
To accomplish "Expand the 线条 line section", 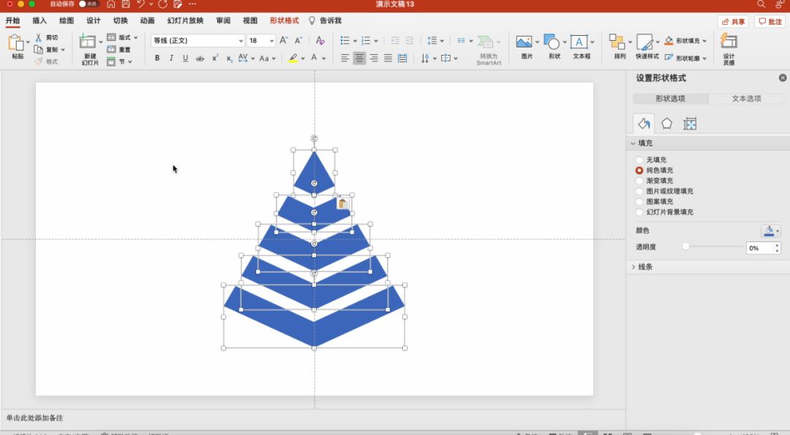I will [633, 267].
